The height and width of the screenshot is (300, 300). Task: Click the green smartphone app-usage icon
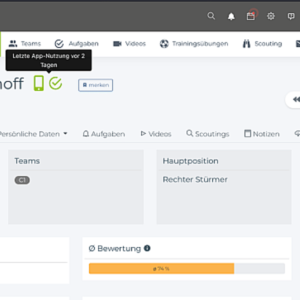point(39,83)
